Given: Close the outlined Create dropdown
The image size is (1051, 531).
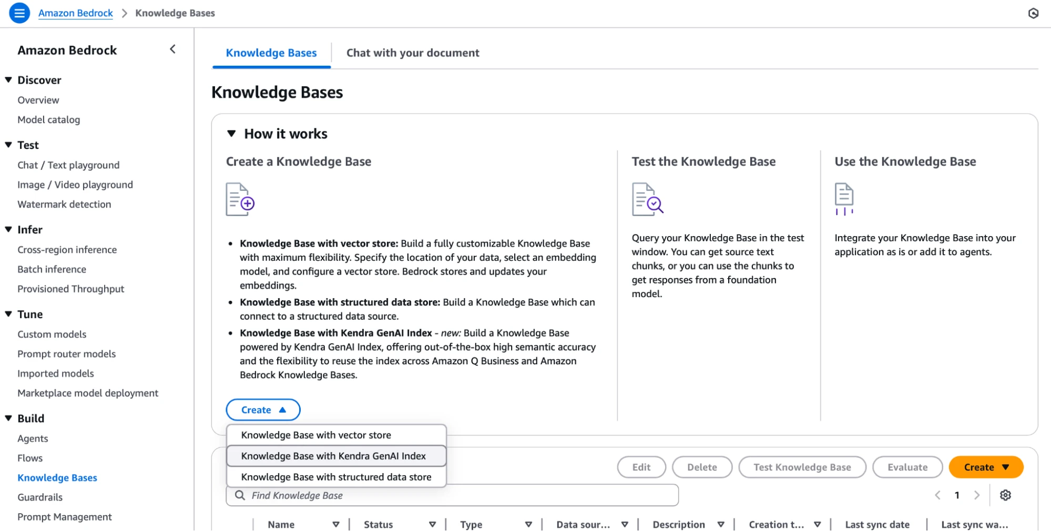Looking at the screenshot, I should tap(263, 410).
